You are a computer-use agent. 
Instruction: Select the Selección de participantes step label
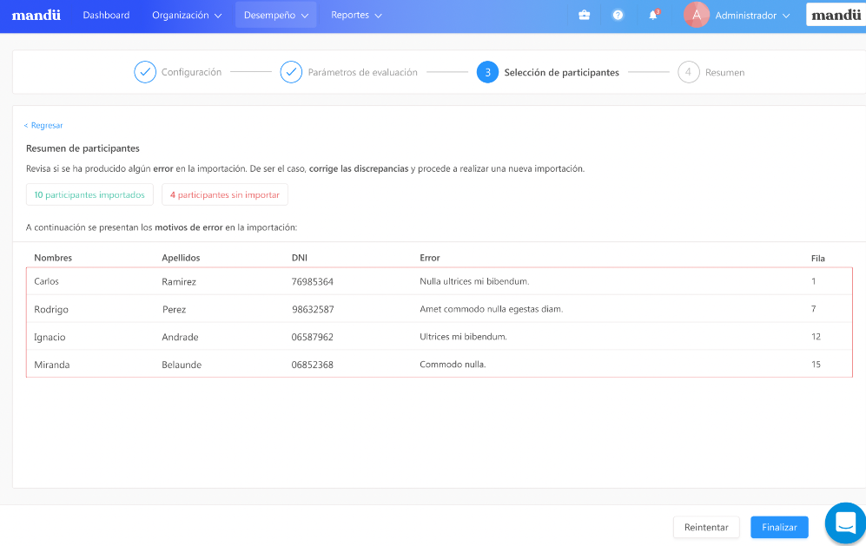pyautogui.click(x=562, y=72)
